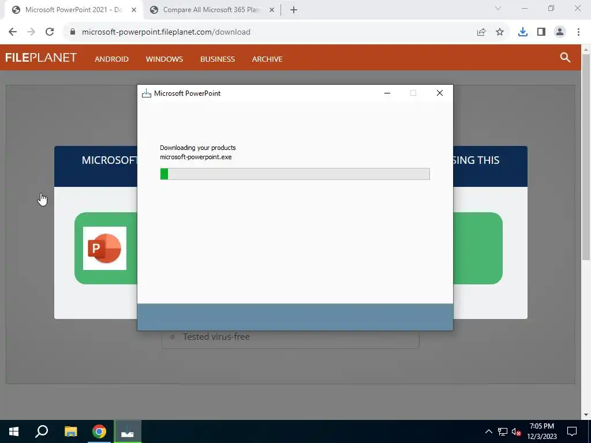Screen dimensions: 591x443
Task: Click 'Downloading your products' text
Action: coord(198,148)
